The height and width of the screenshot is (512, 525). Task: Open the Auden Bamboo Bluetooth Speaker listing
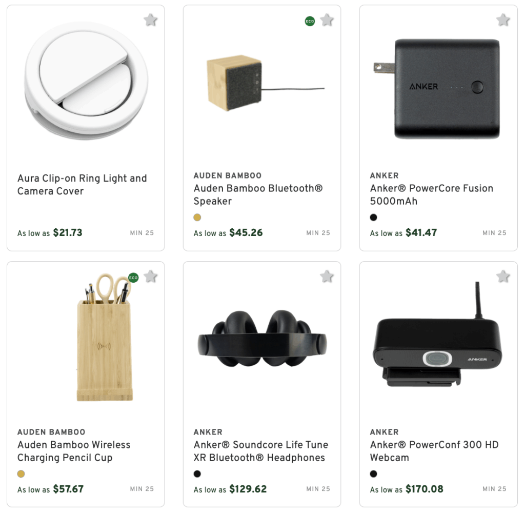(258, 194)
